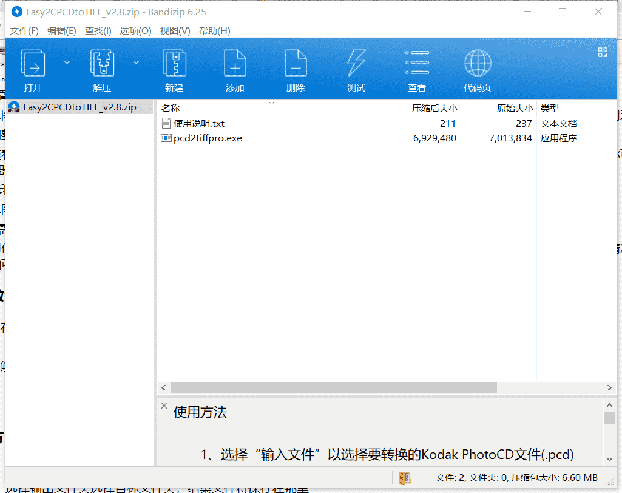622x493 pixels.
Task: Click the 添加 (Add files) icon
Action: [235, 63]
